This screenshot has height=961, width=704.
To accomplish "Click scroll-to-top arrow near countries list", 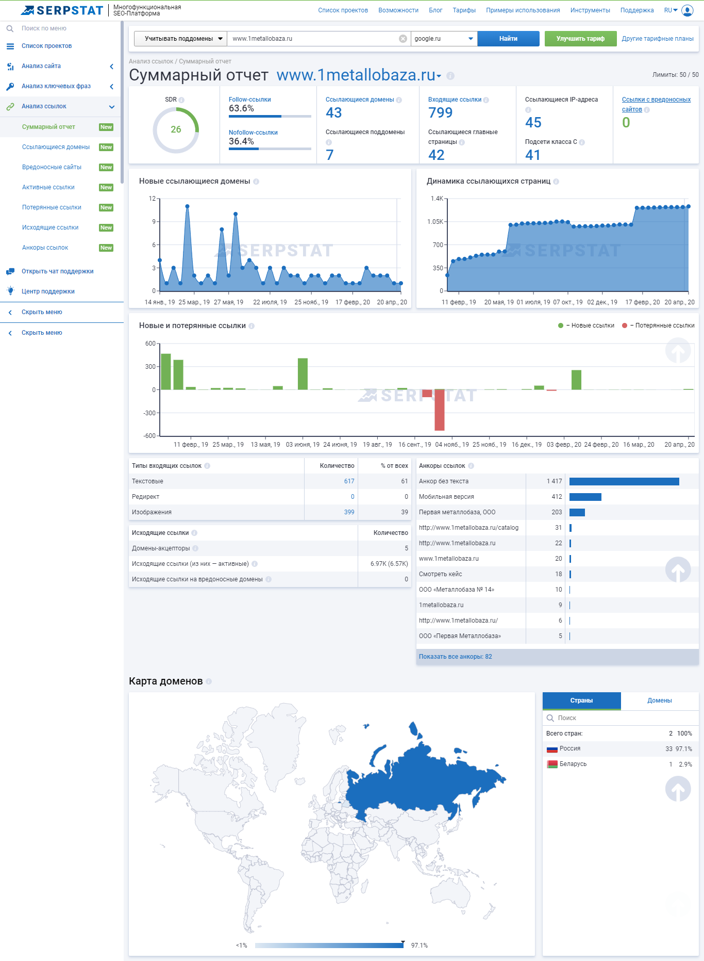I will pyautogui.click(x=678, y=789).
